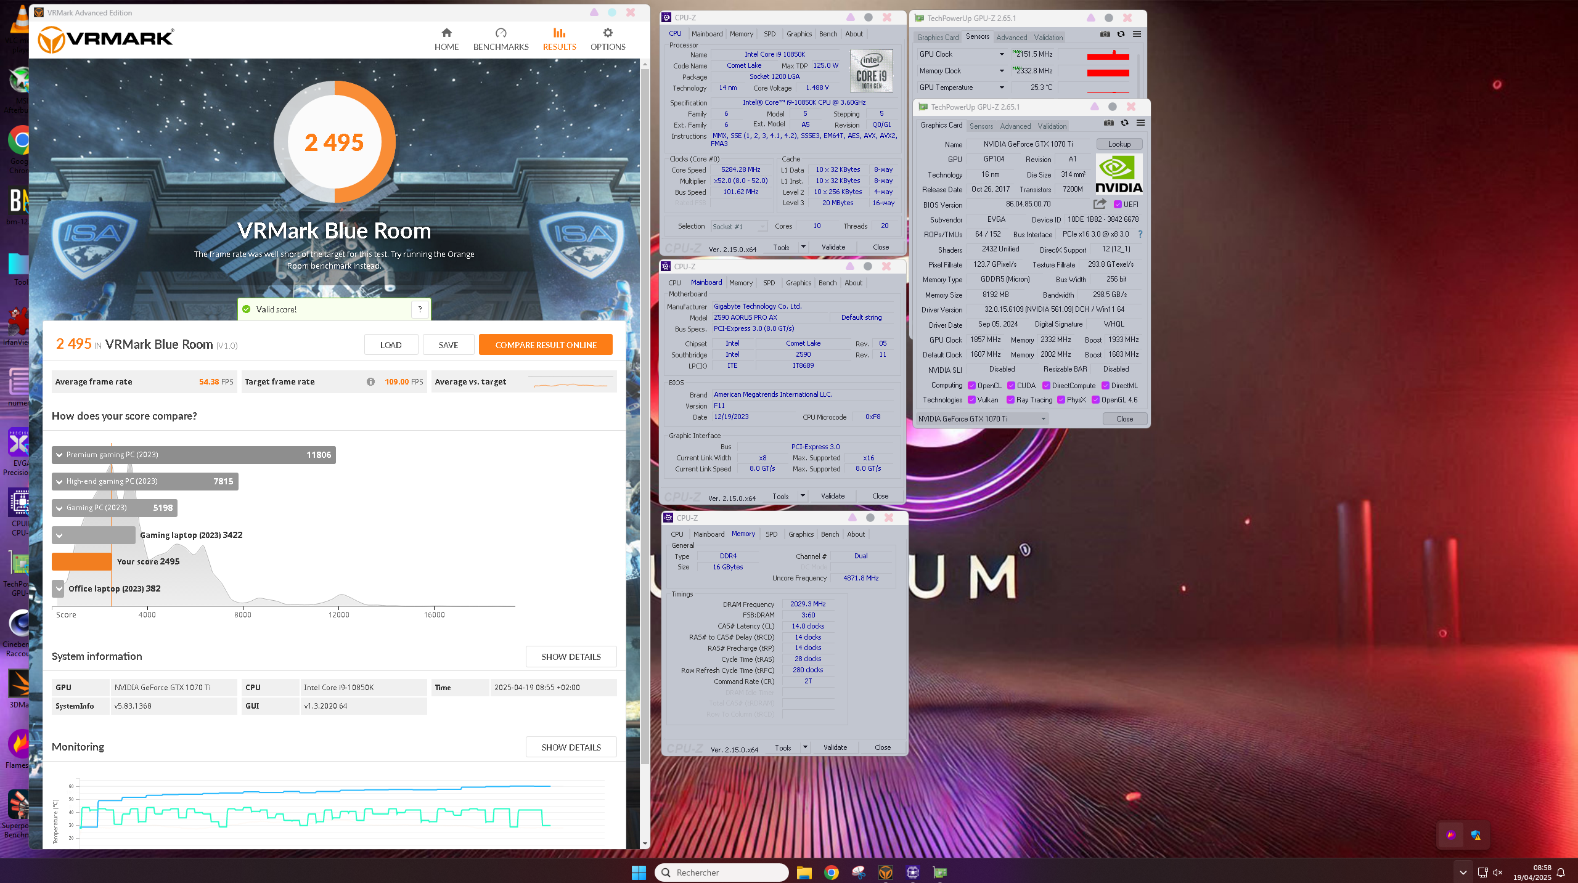Take screenshot in front GPU-Z window camera icon
Image resolution: width=1578 pixels, height=883 pixels.
1109,123
